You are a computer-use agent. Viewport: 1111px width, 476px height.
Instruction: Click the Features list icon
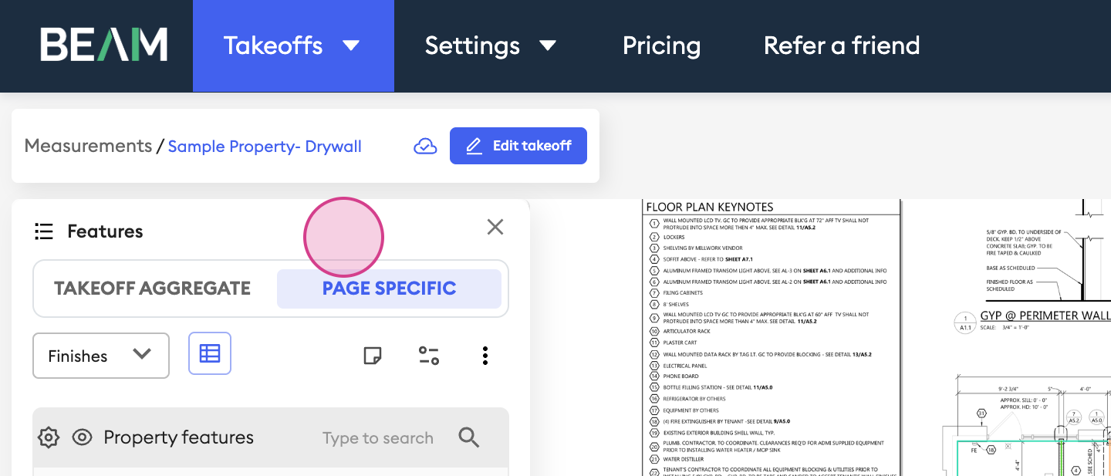[44, 231]
